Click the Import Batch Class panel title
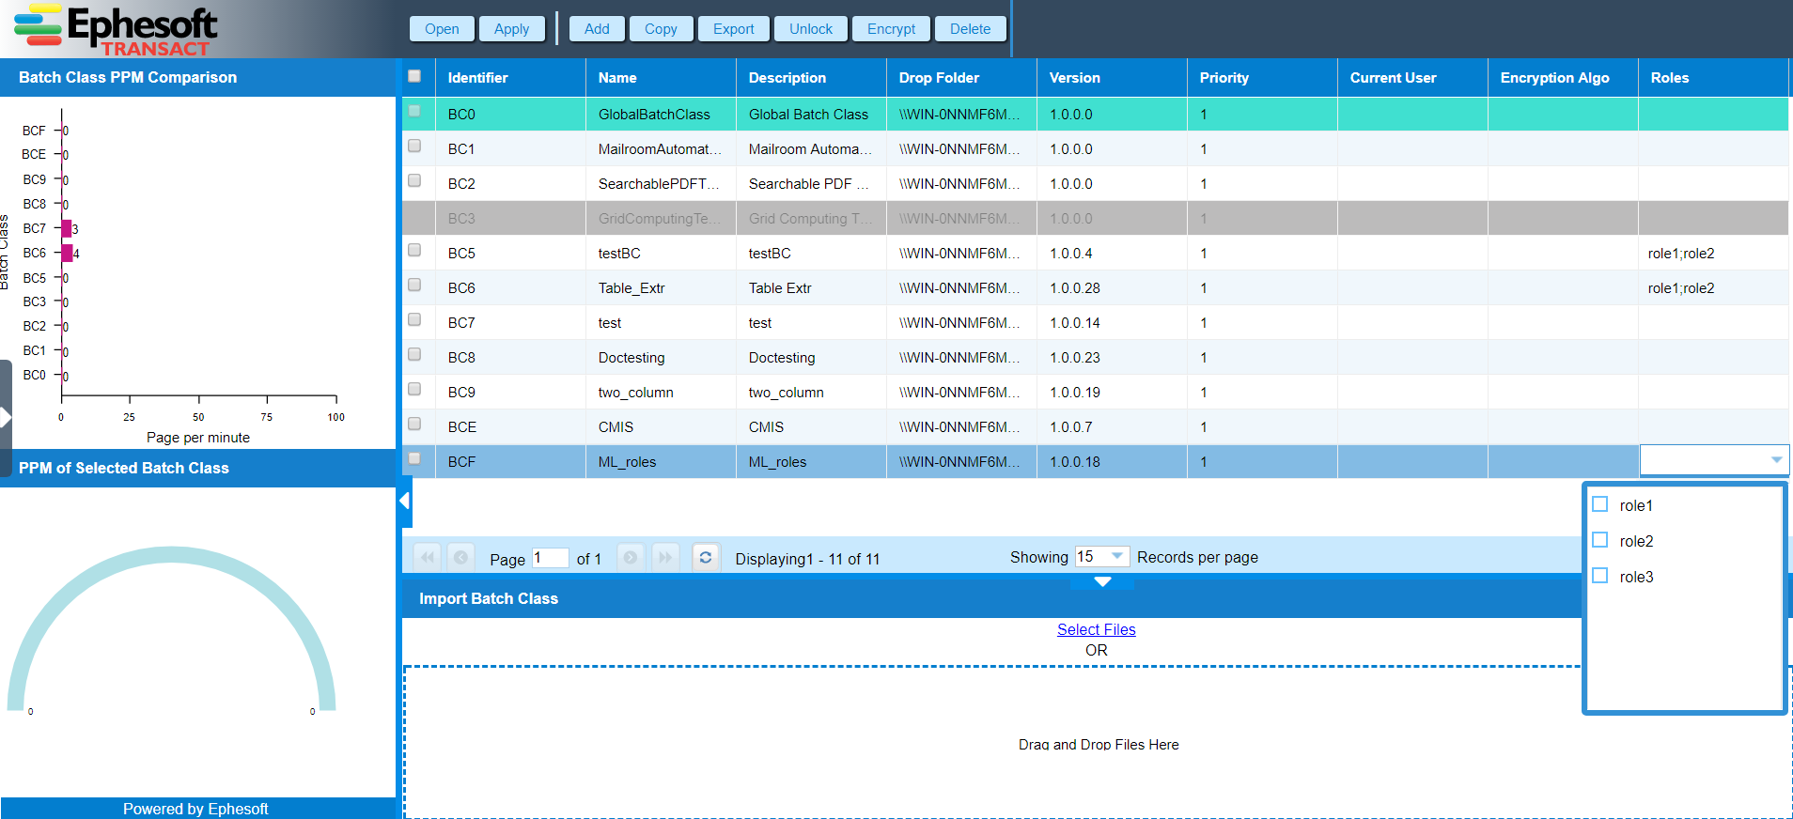 click(489, 598)
